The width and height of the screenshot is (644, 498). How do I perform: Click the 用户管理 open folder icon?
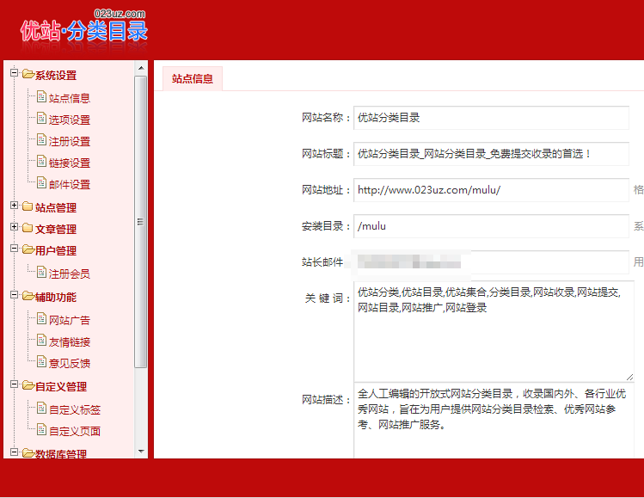(28, 249)
